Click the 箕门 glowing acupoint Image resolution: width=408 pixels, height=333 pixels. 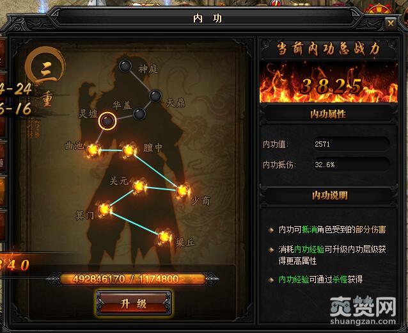(105, 209)
